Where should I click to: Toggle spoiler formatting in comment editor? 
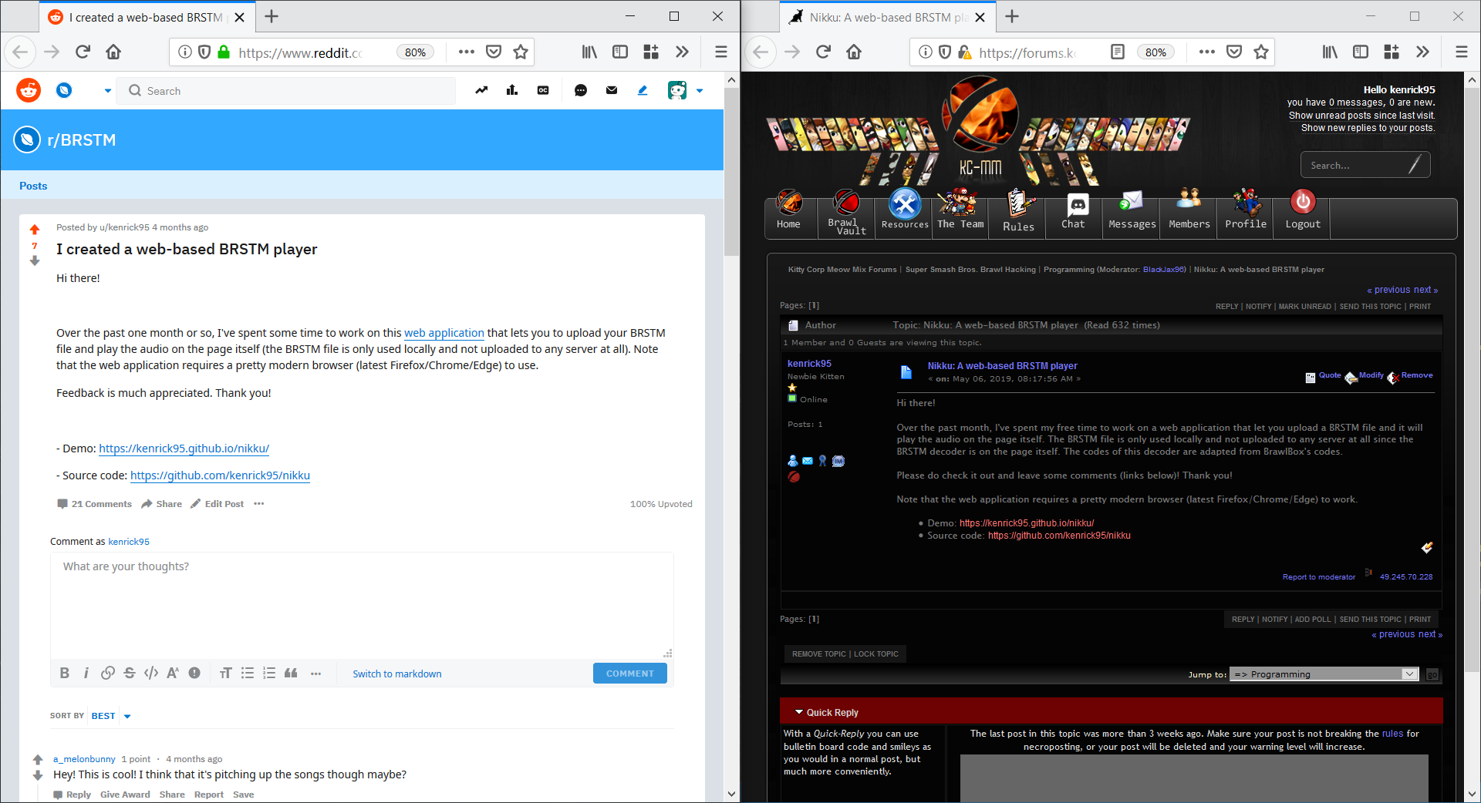194,674
